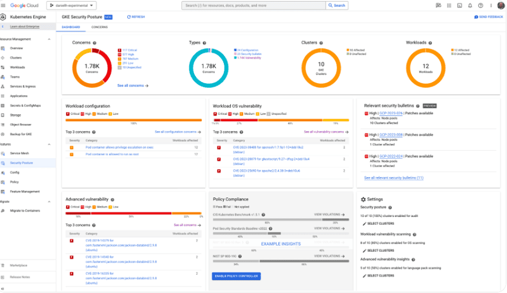Click help icon beside Advanced vulnerability heading

click(x=113, y=200)
